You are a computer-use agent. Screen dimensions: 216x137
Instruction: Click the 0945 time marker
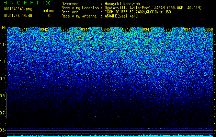(106, 29)
